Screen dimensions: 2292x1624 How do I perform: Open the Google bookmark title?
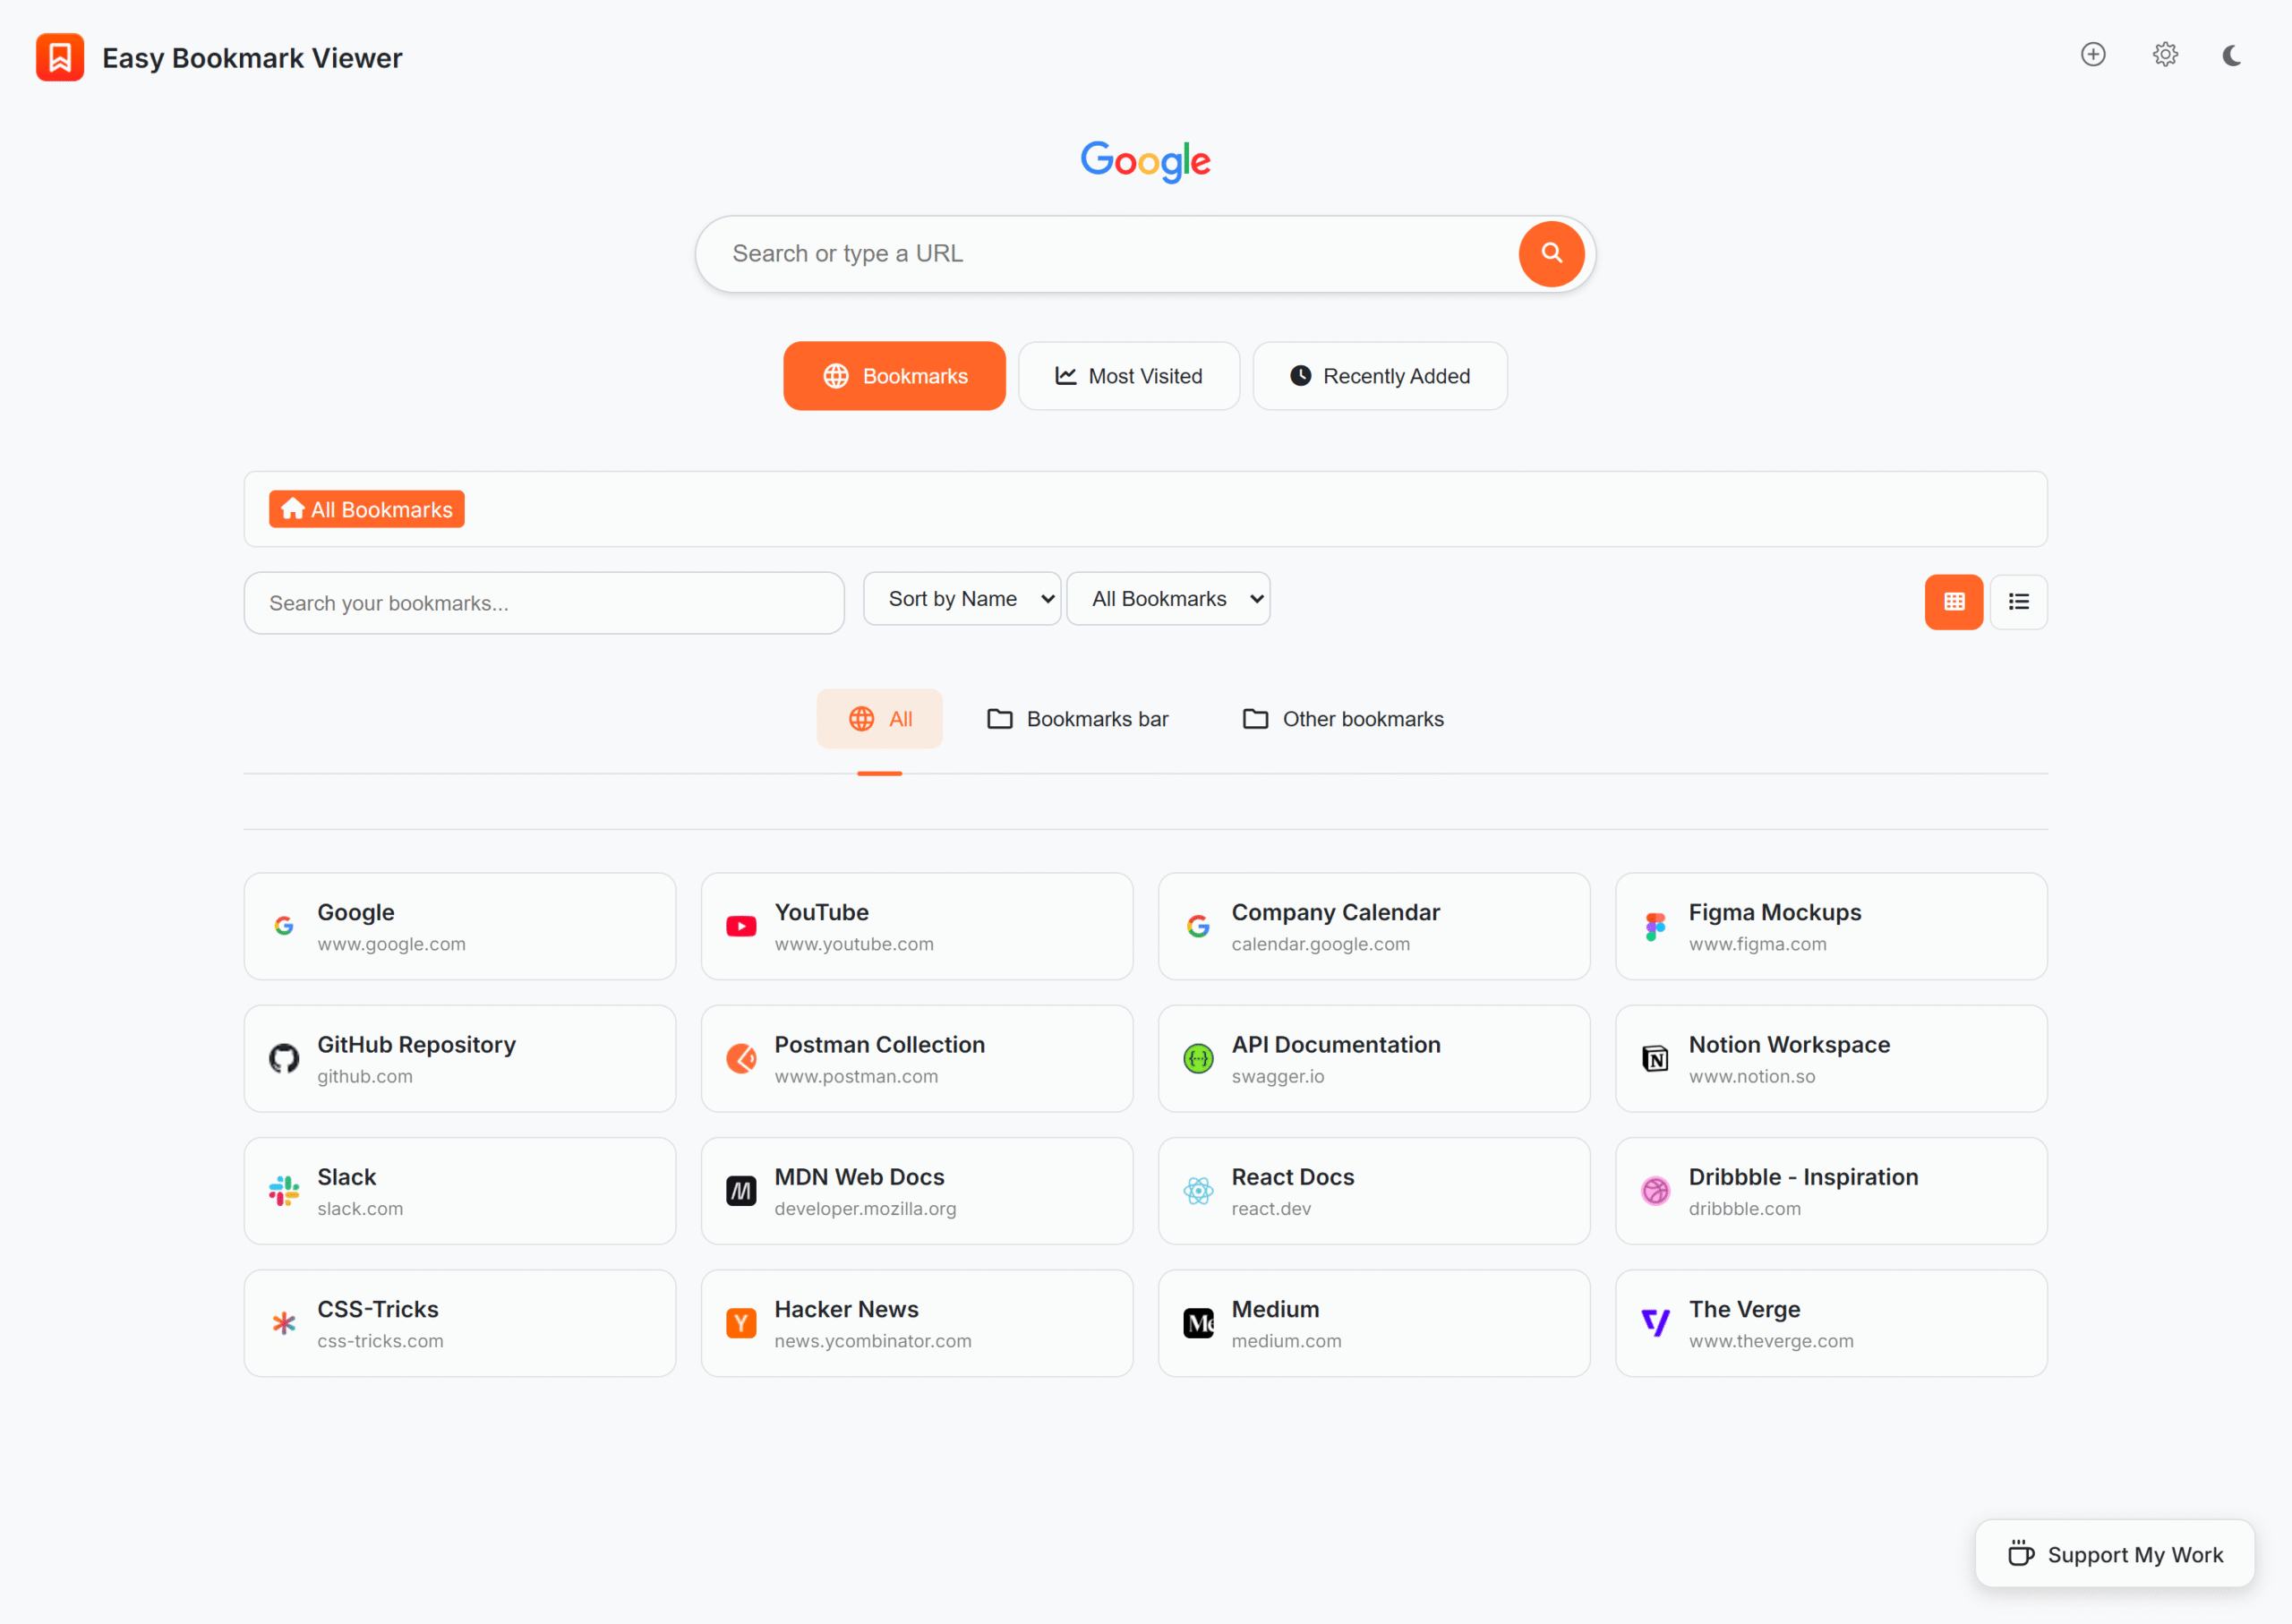[356, 912]
